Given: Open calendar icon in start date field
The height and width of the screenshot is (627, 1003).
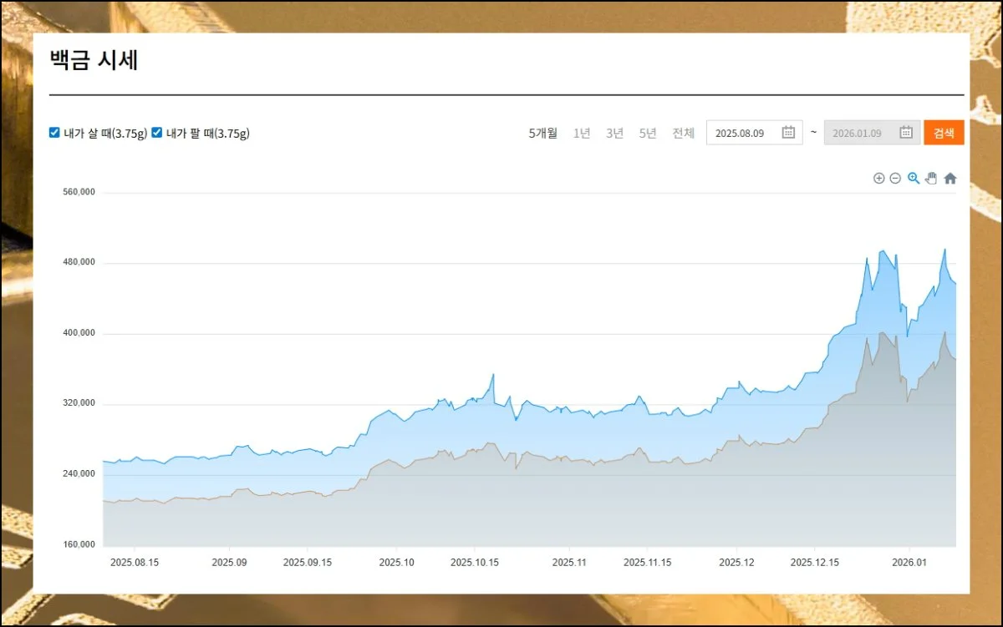Looking at the screenshot, I should tap(787, 133).
